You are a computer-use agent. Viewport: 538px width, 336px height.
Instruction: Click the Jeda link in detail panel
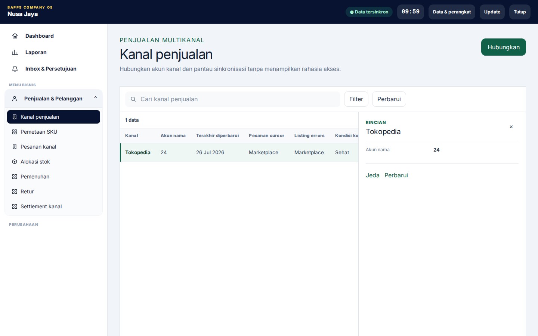372,175
